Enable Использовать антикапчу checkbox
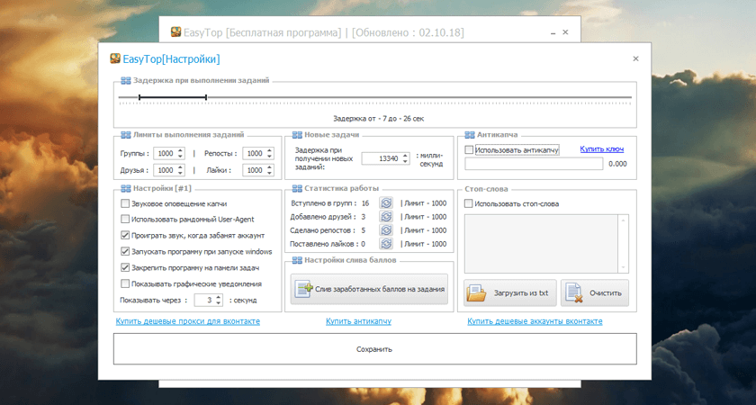Viewport: 756px width, 405px height. 469,150
